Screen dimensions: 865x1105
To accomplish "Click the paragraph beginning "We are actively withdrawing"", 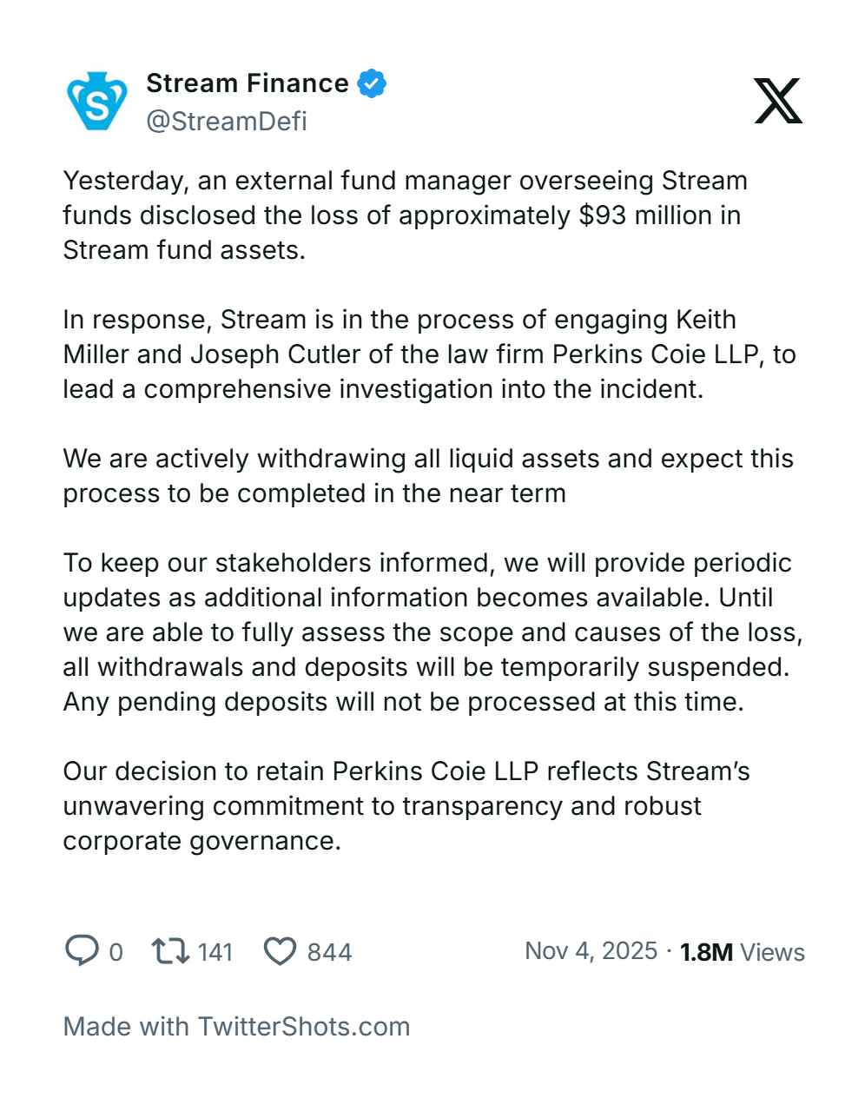I will coord(427,476).
